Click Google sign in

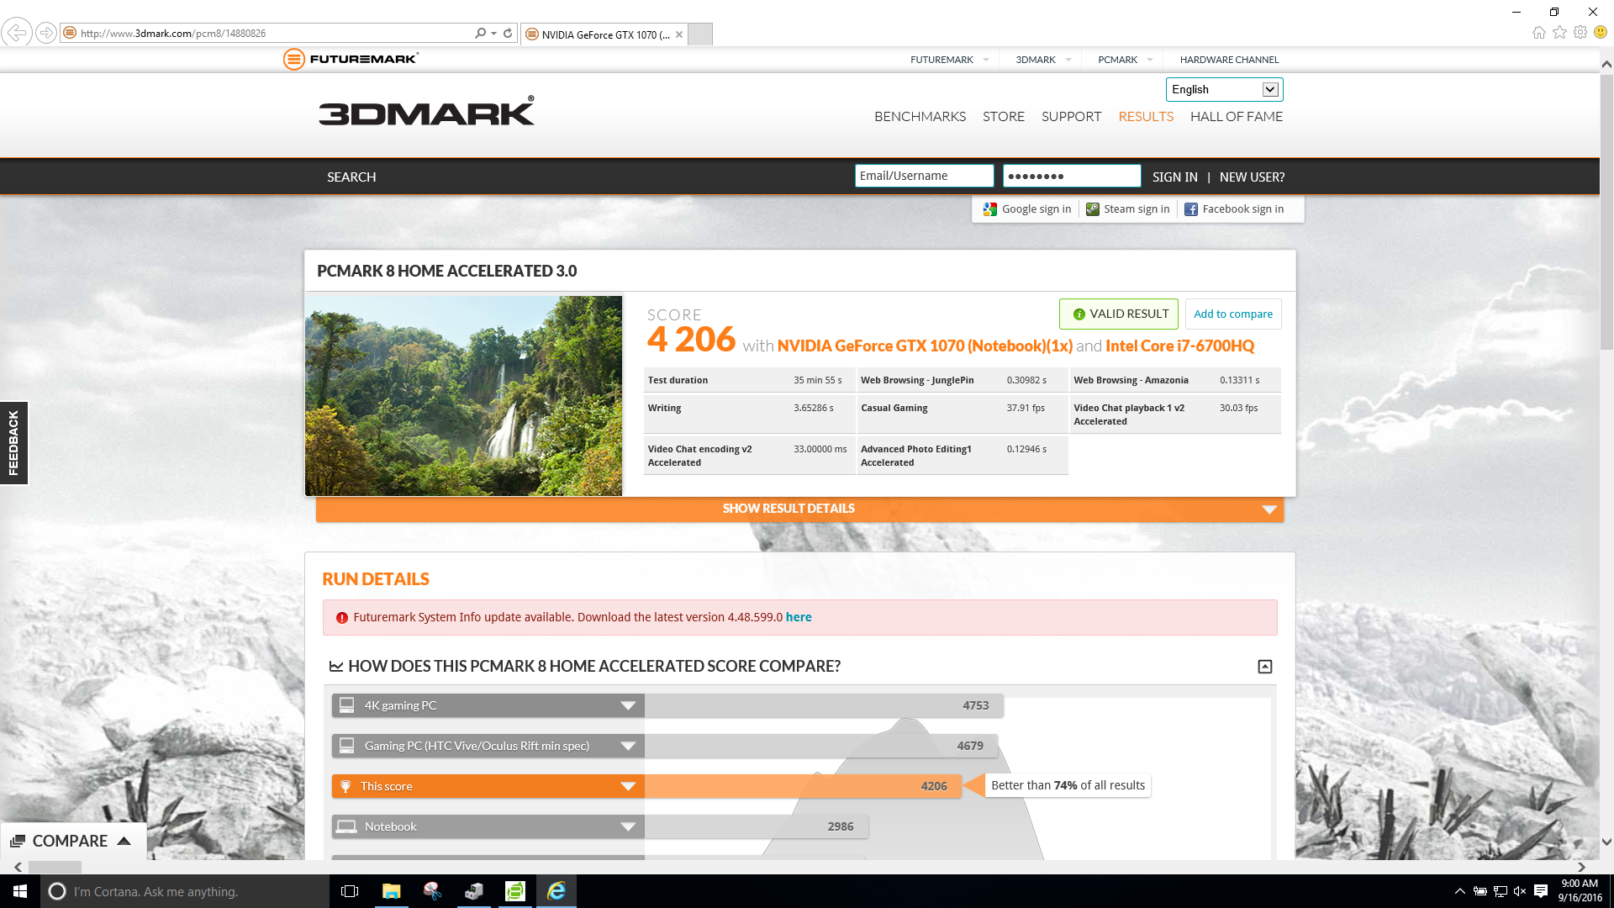pos(1027,209)
